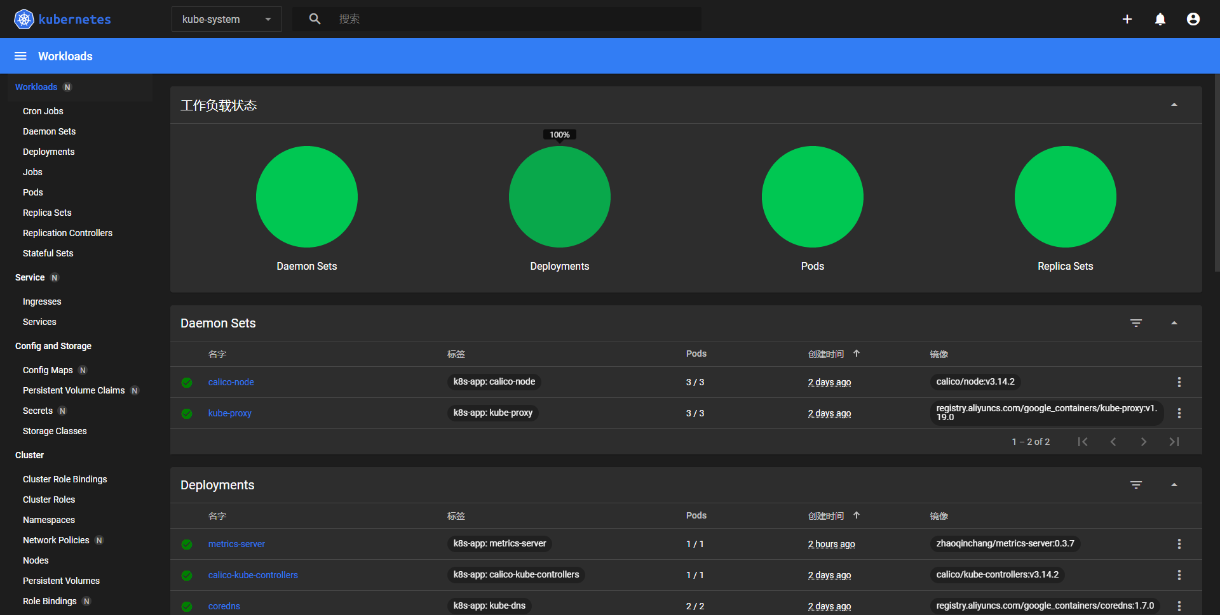
Task: Open Services in the sidebar
Action: click(39, 322)
